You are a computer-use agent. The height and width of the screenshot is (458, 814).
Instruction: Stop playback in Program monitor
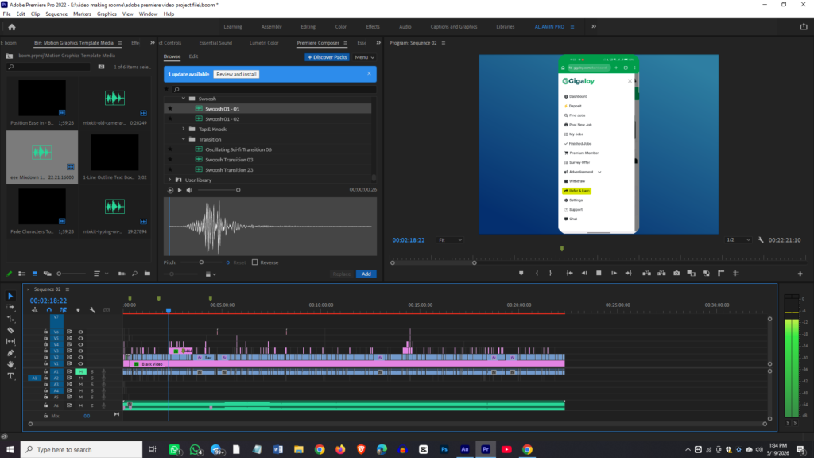coord(599,274)
